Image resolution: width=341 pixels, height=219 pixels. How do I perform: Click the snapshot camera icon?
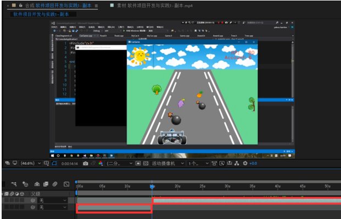(x=85, y=163)
